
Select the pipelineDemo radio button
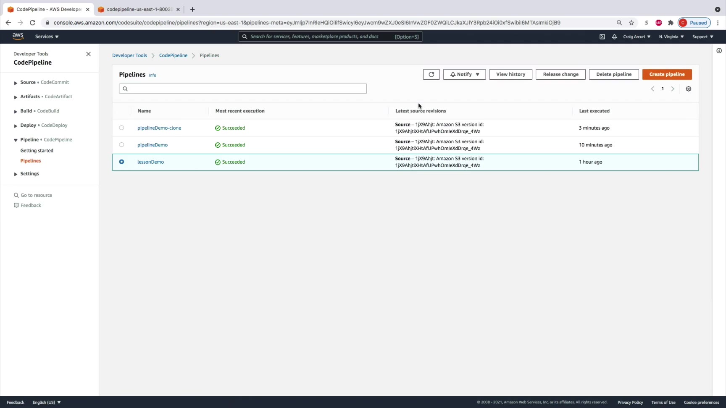tap(121, 145)
